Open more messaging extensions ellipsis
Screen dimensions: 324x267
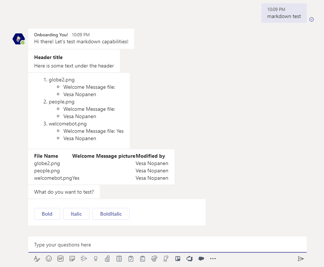213,259
